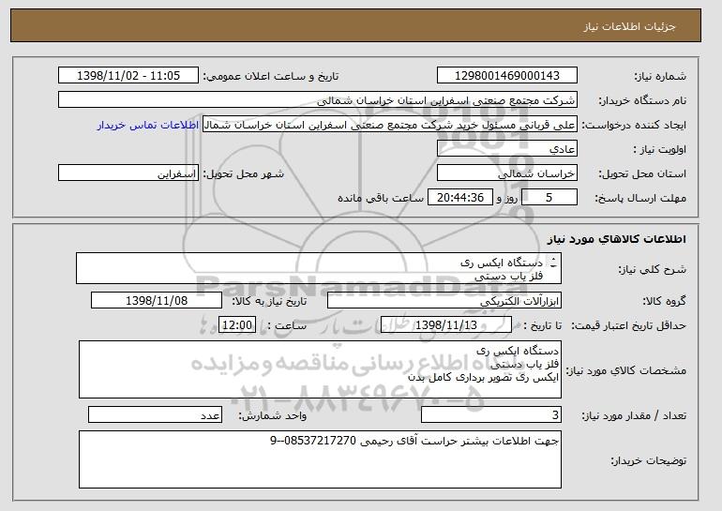The height and width of the screenshot is (511, 722).
Task: Select the label ساعت باقی مانده
Action: pos(381,198)
